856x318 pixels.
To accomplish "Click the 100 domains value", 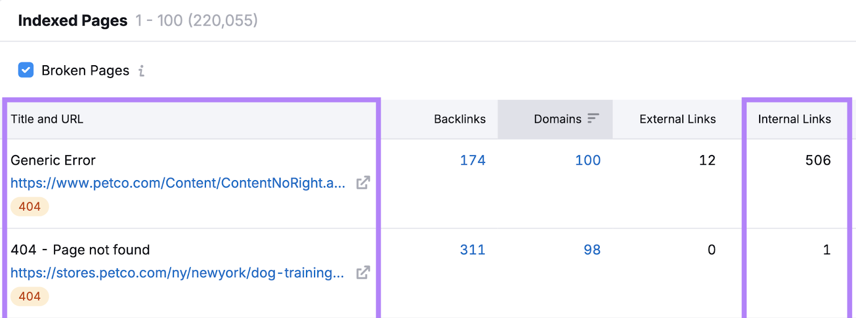I will [x=587, y=160].
